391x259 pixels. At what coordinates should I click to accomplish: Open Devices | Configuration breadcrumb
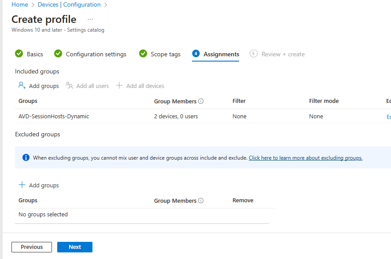[x=69, y=4]
